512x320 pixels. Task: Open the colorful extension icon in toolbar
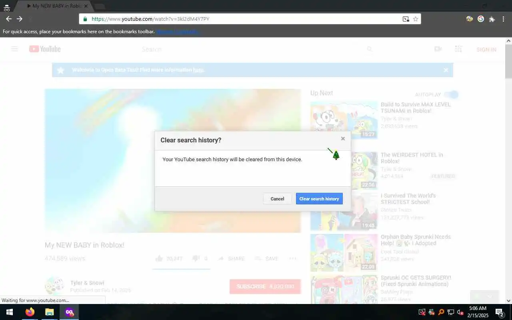[x=470, y=19]
